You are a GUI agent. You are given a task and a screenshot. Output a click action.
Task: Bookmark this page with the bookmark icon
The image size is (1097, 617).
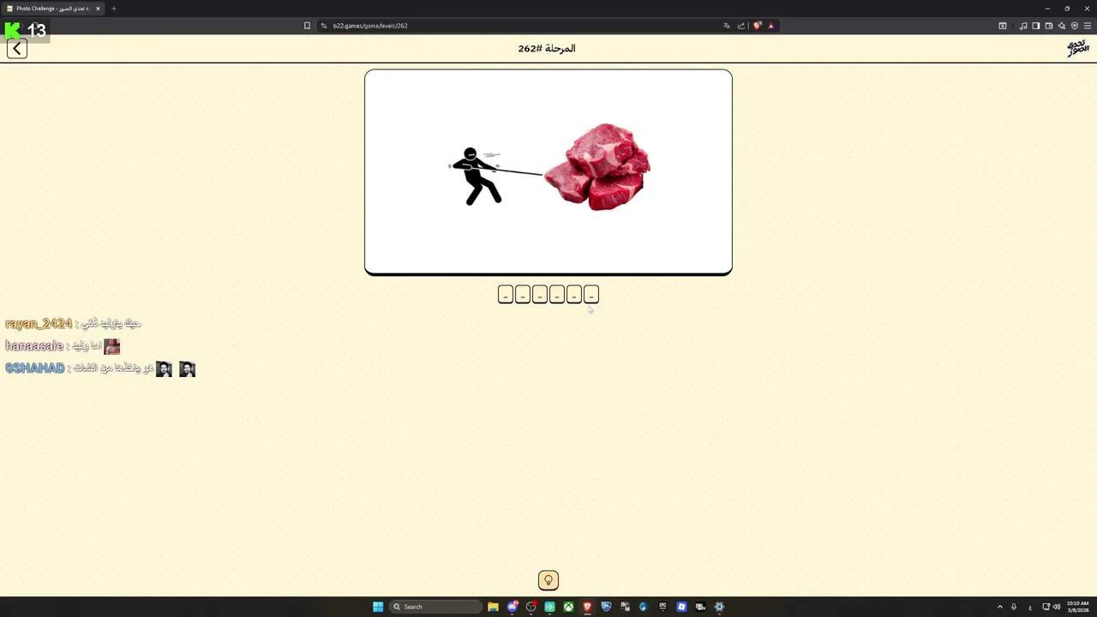pyautogui.click(x=307, y=26)
